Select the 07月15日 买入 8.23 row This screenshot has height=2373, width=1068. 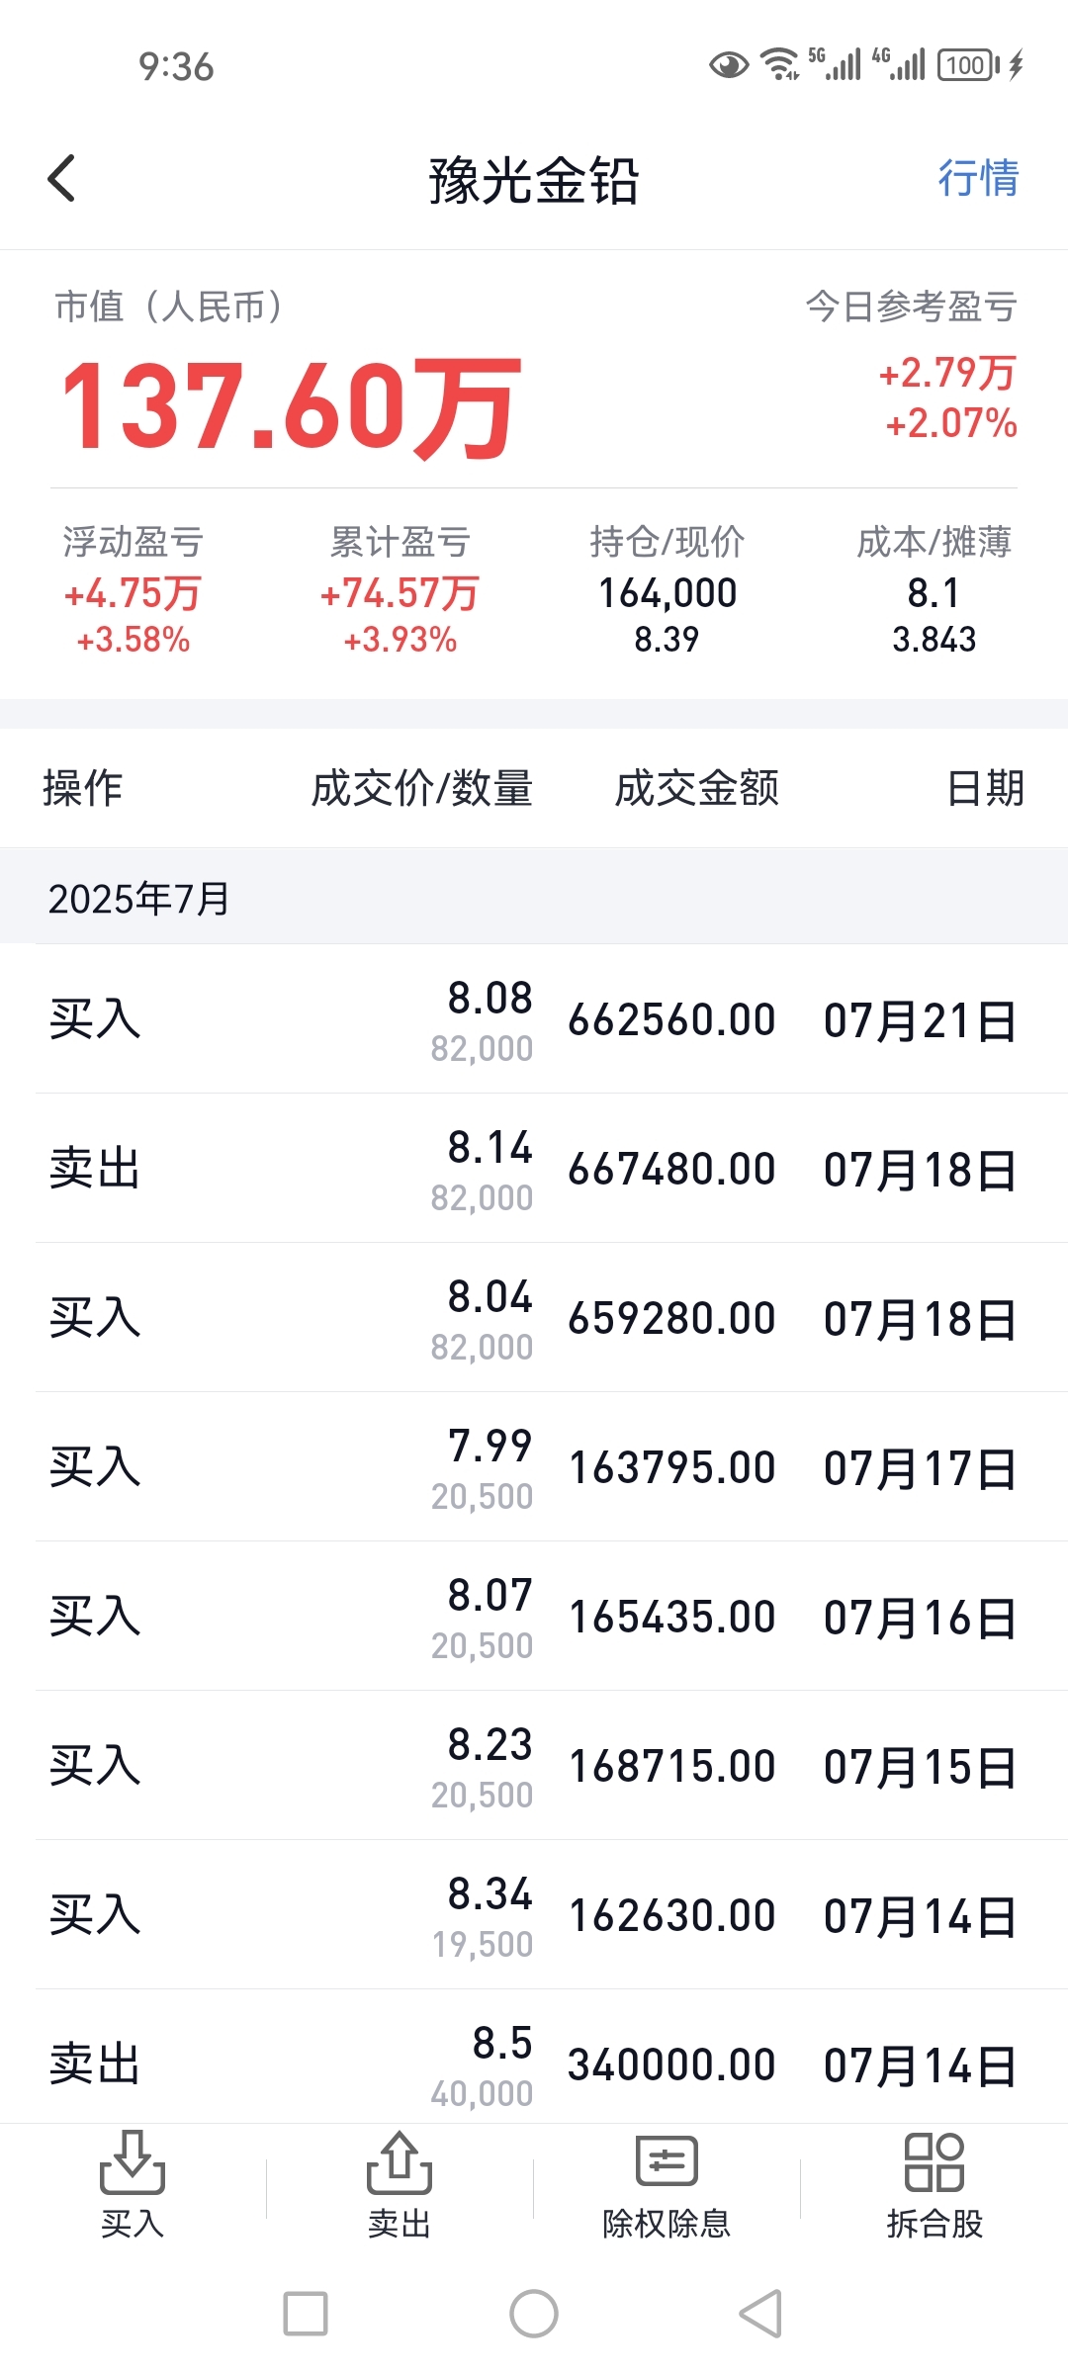(534, 1766)
